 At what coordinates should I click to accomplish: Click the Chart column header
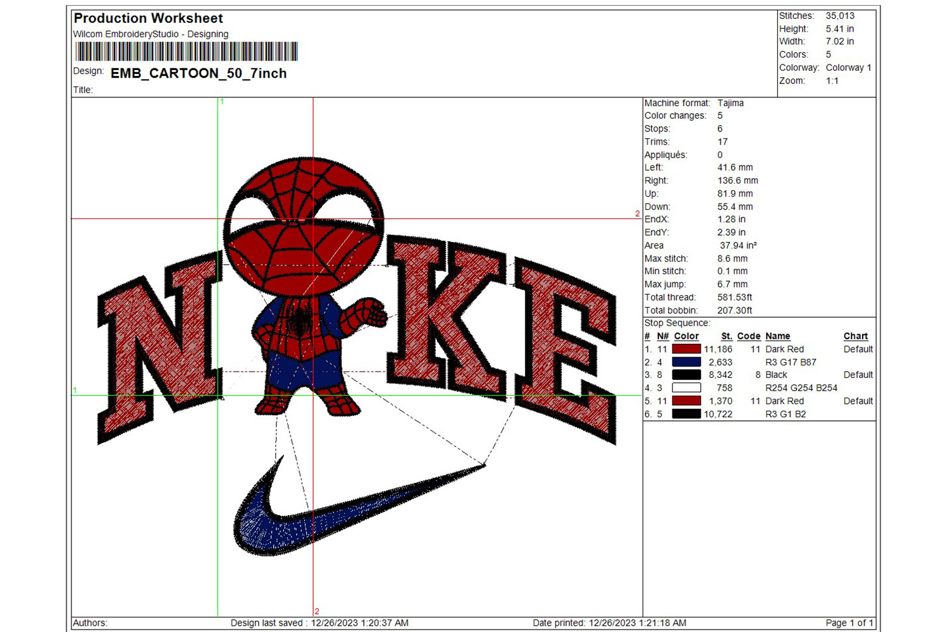pyautogui.click(x=856, y=336)
